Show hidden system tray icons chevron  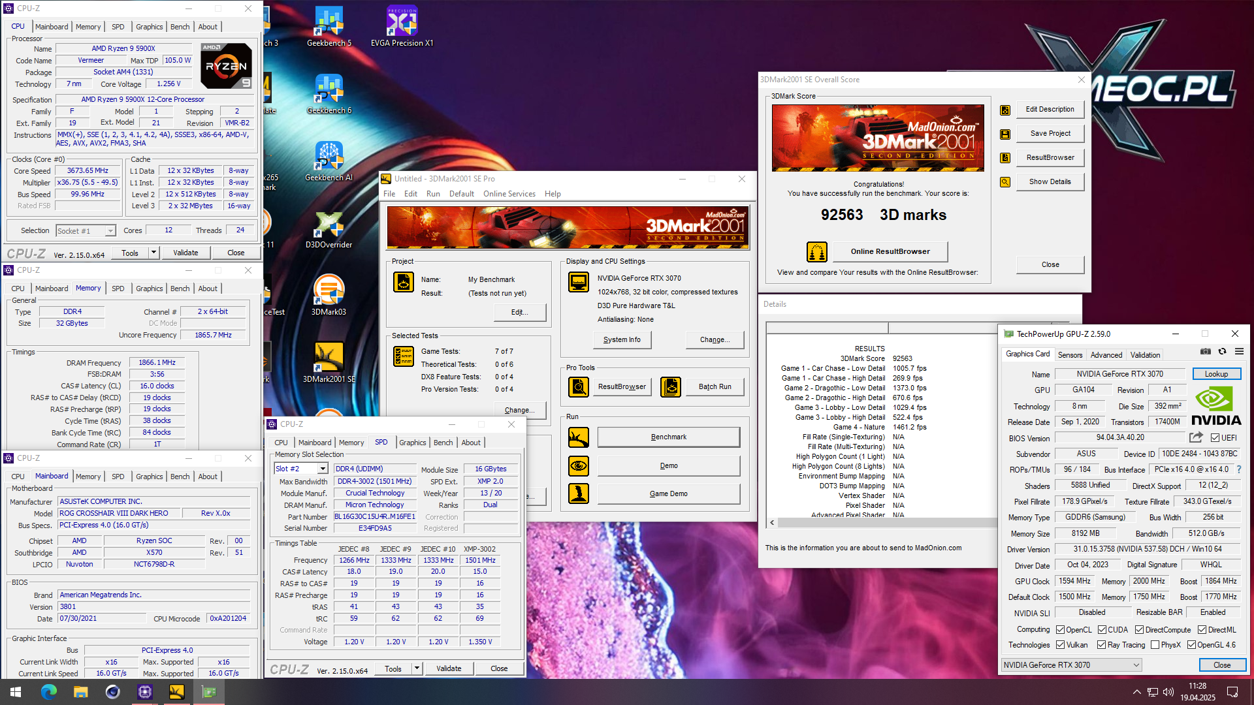point(1136,692)
